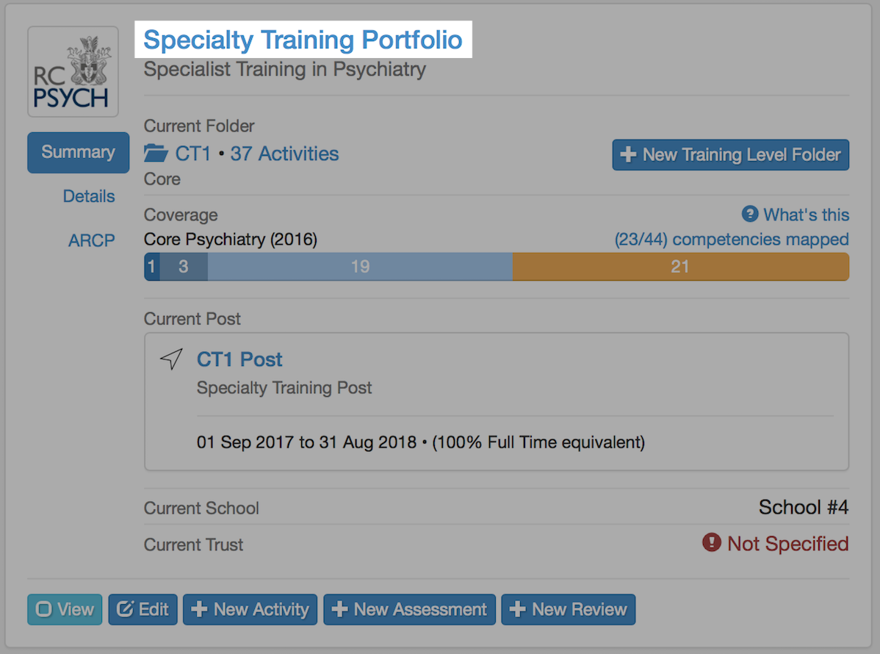Click the CT1 Post location arrow icon

tap(171, 359)
